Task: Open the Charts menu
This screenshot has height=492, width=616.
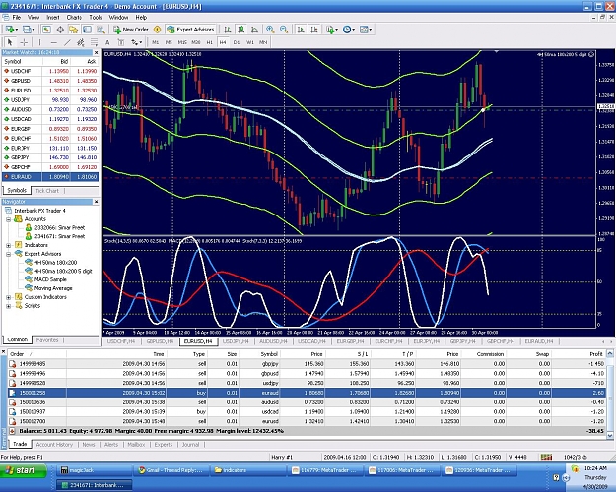Action: (x=74, y=18)
